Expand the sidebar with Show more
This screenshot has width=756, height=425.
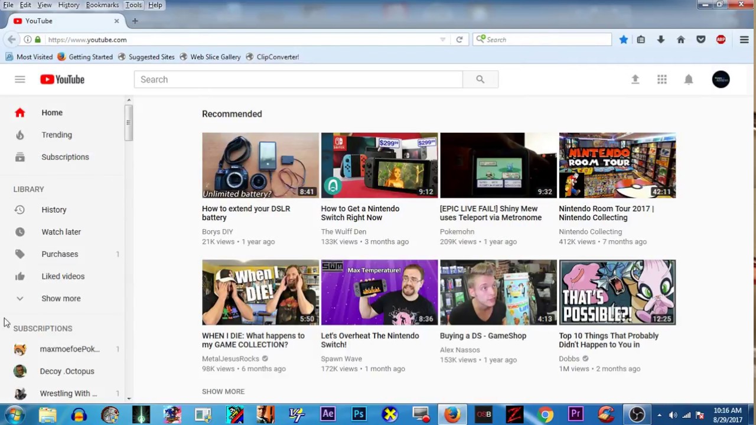pos(61,299)
